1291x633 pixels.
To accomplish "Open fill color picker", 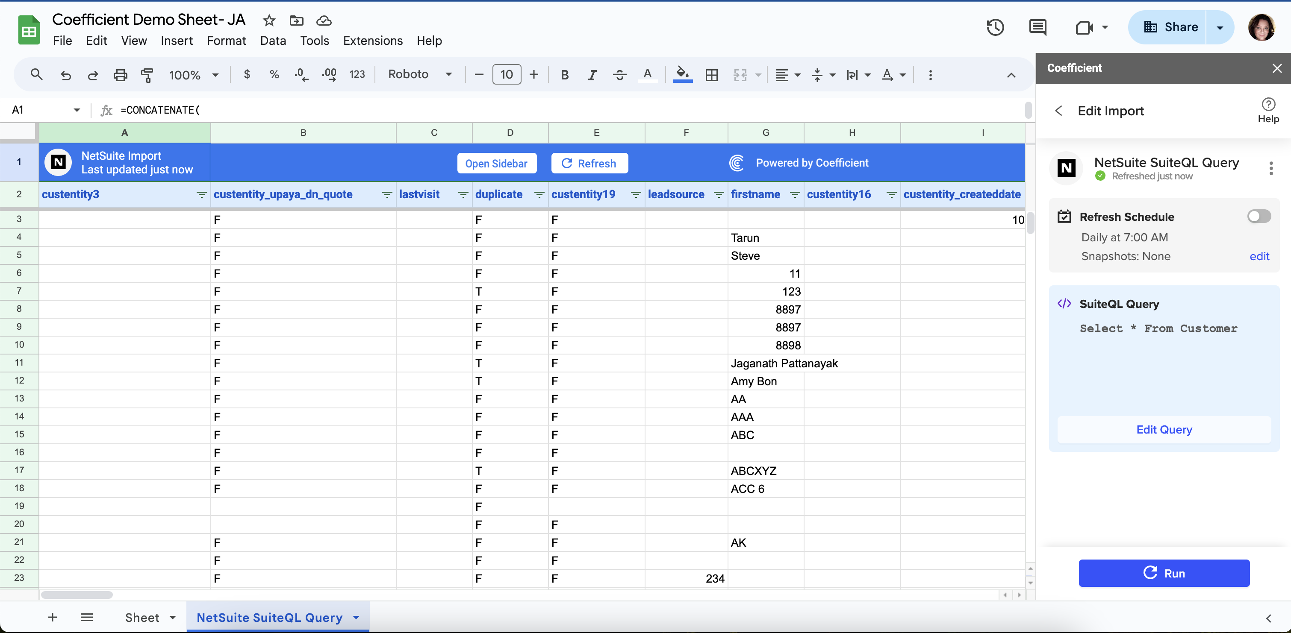I will point(683,75).
